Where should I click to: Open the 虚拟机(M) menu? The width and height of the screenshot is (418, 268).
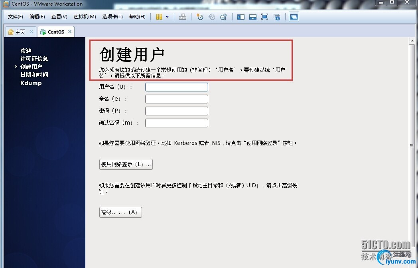85,17
